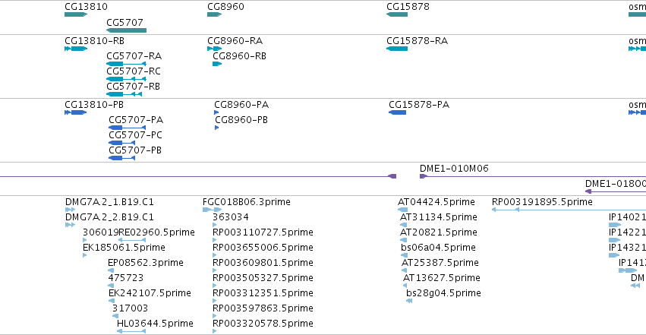Open the CG8960-RB transcript label
The width and height of the screenshot is (646, 335).
(x=239, y=56)
